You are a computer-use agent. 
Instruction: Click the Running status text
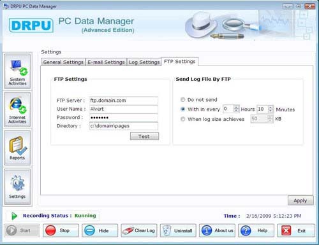click(85, 216)
